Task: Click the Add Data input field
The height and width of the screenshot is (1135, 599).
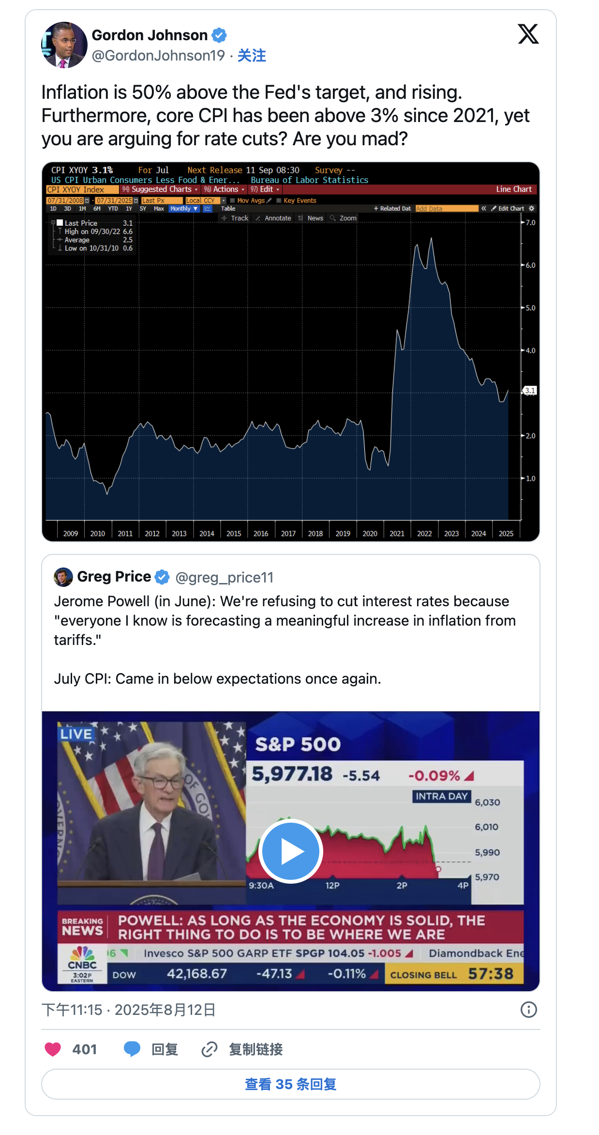Action: pos(446,209)
